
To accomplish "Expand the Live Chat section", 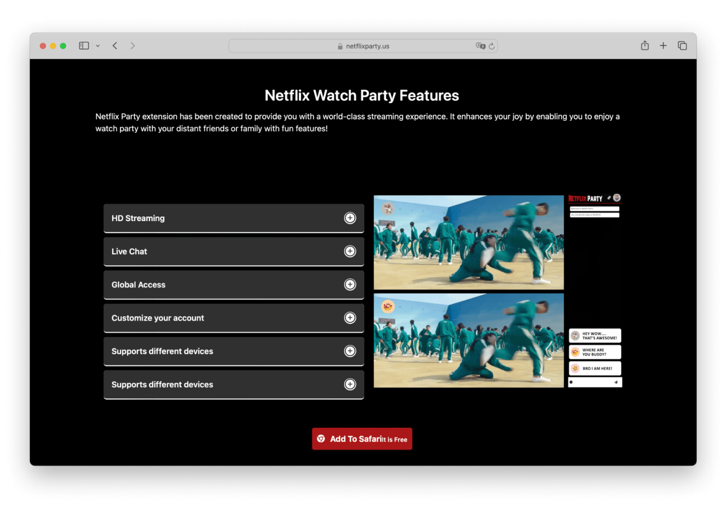I will tap(350, 251).
